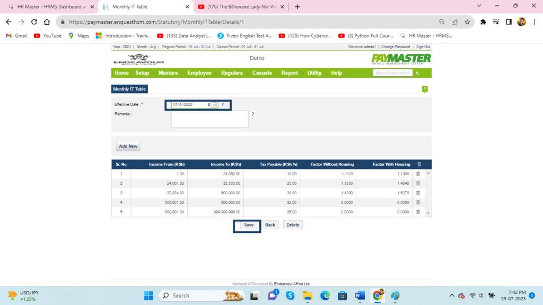The image size is (543, 305).
Task: Expand the Regulars menu
Action: (x=232, y=73)
